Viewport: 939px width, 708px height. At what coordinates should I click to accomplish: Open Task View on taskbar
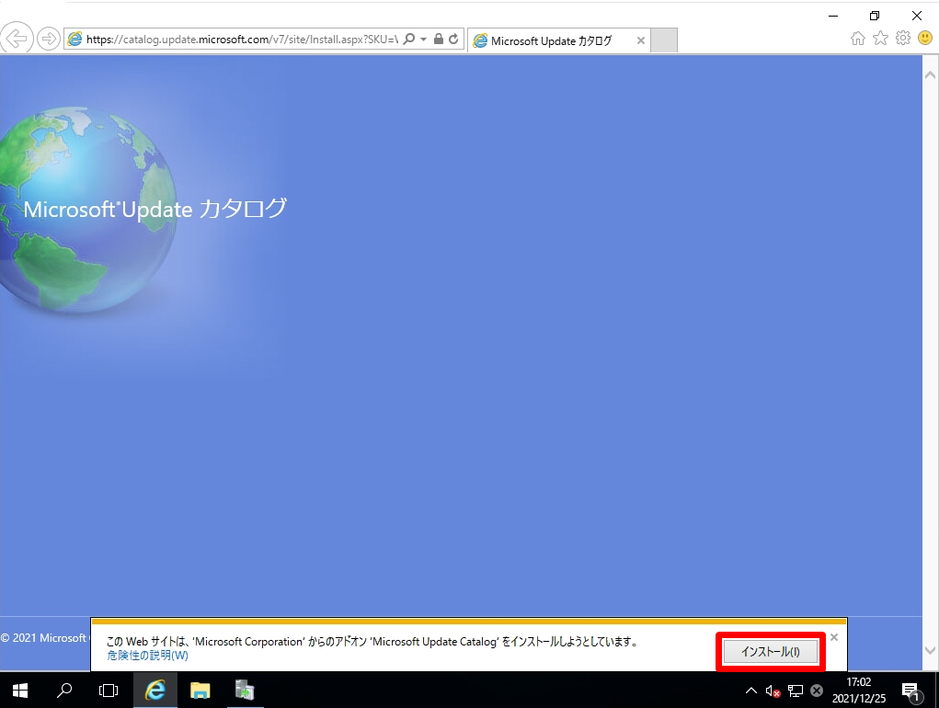tap(109, 691)
